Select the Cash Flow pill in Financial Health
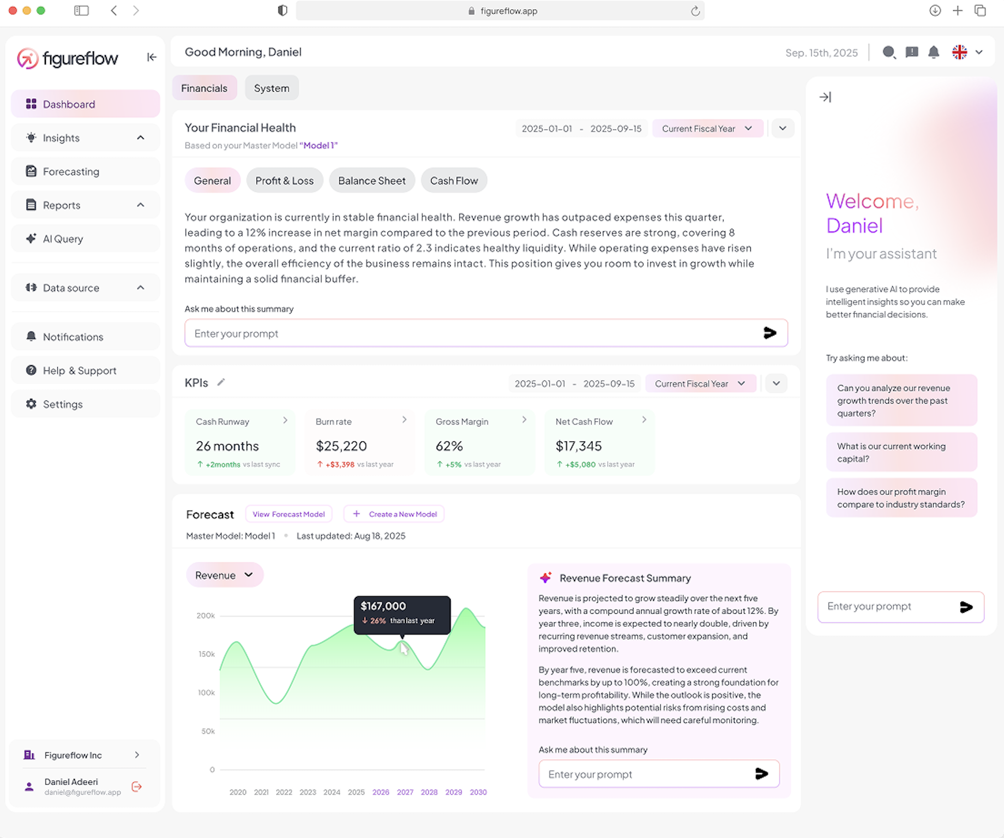 coord(453,180)
